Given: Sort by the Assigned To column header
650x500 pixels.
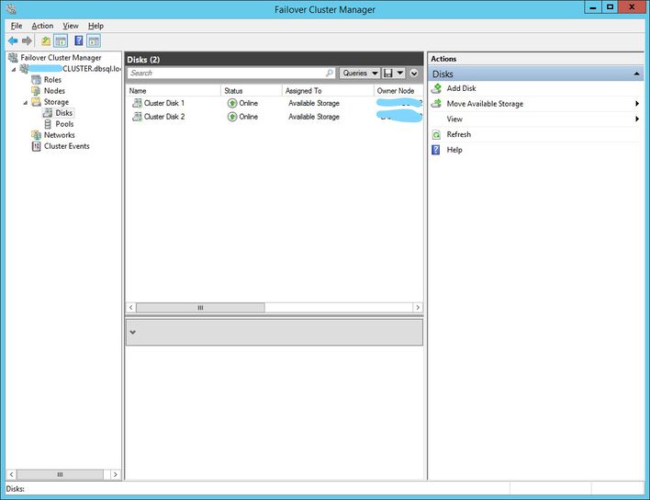Looking at the screenshot, I should (328, 90).
